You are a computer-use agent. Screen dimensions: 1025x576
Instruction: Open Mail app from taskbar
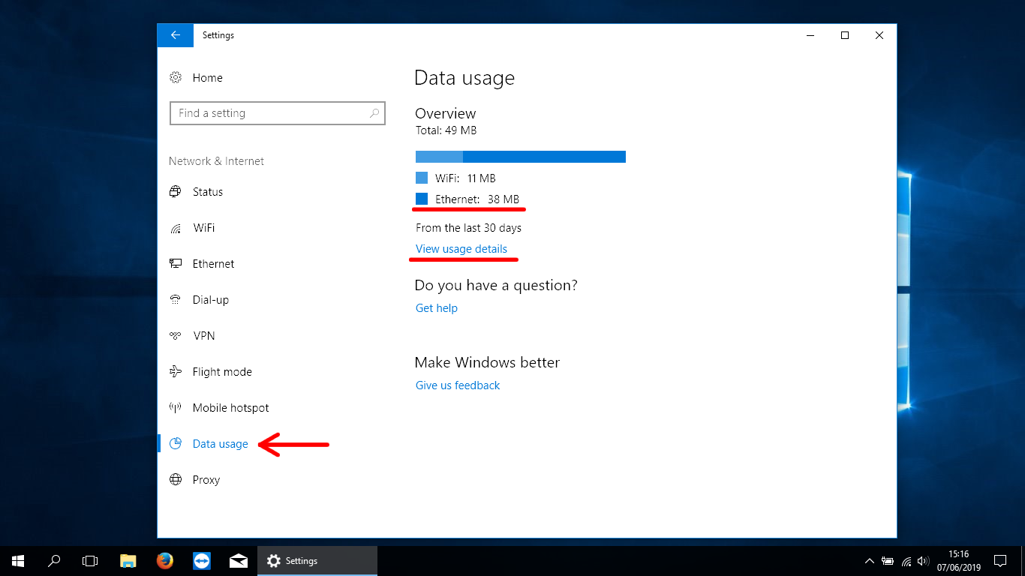pos(239,561)
